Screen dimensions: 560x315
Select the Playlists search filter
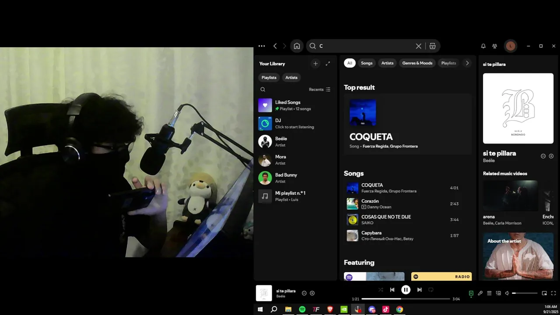pyautogui.click(x=448, y=63)
